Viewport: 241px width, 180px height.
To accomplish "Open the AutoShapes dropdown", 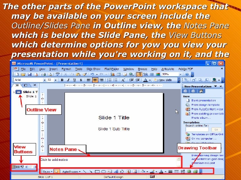I will click(x=72, y=171).
